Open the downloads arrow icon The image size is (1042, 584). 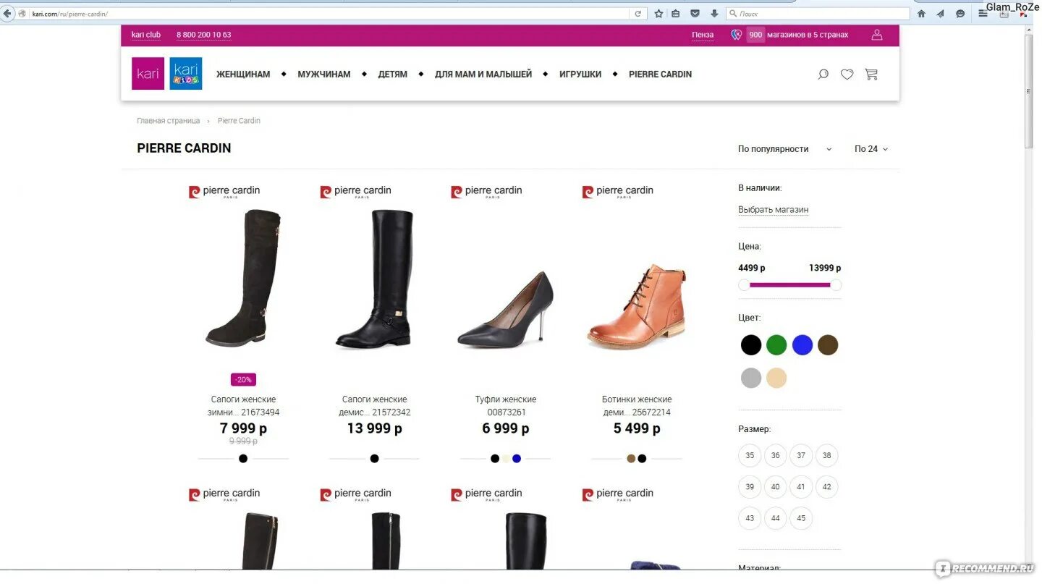pos(714,13)
